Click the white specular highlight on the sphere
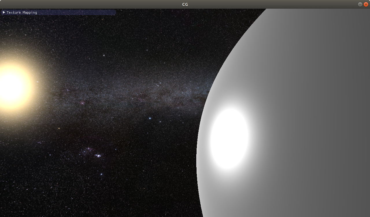This screenshot has width=370, height=217. (x=229, y=139)
